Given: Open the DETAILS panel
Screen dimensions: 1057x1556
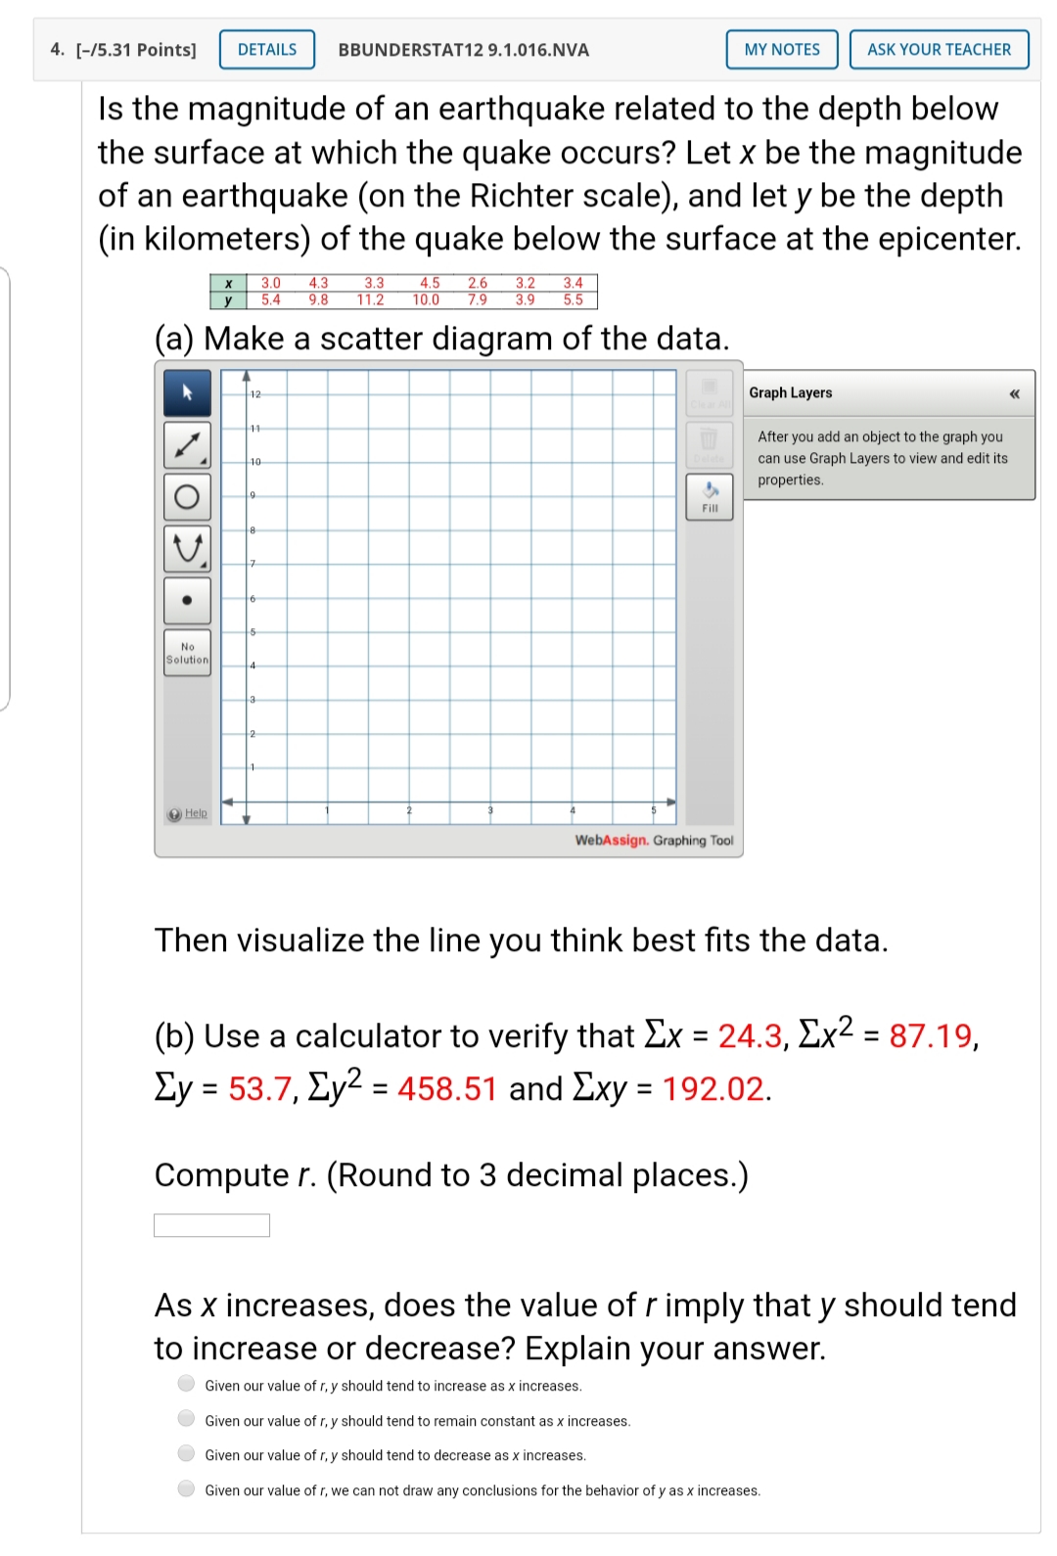Looking at the screenshot, I should (x=265, y=49).
